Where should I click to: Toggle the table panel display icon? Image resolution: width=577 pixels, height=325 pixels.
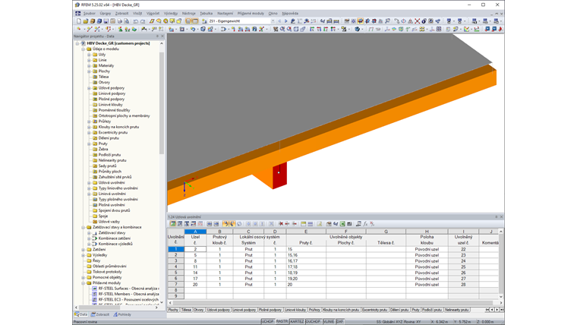195,21
